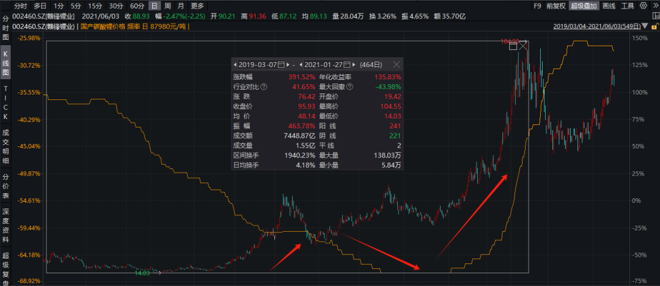
Task: Open the settings gear in the top toolbar
Action: (x=643, y=6)
